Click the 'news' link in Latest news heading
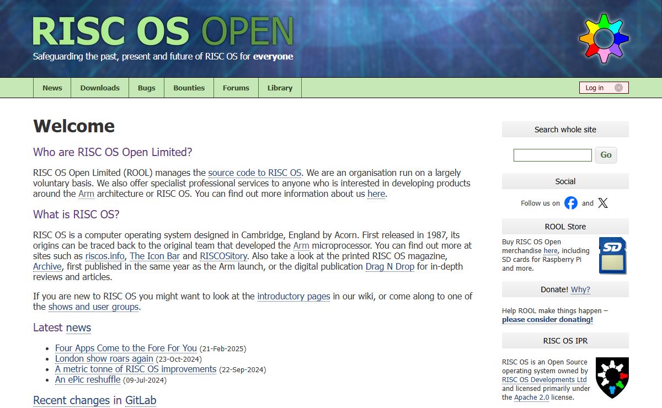Image resolution: width=662 pixels, height=408 pixels. 78,328
